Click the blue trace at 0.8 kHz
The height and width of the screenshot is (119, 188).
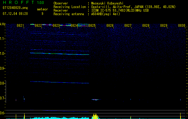click(59, 82)
